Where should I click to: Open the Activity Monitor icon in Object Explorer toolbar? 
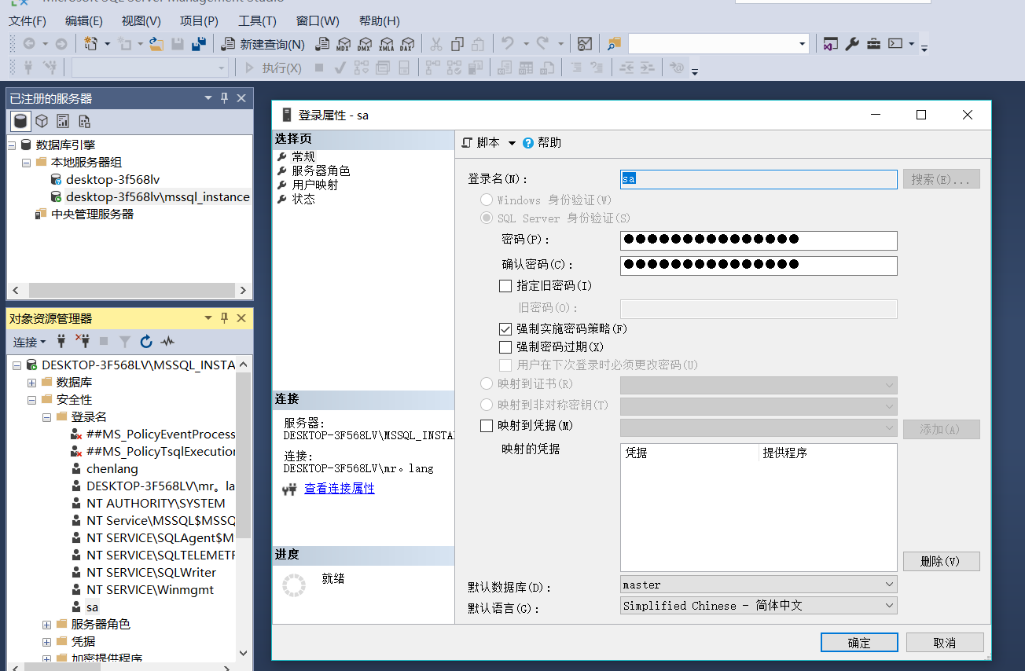click(166, 341)
